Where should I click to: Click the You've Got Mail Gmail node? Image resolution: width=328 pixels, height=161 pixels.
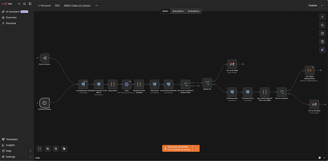click(232, 64)
